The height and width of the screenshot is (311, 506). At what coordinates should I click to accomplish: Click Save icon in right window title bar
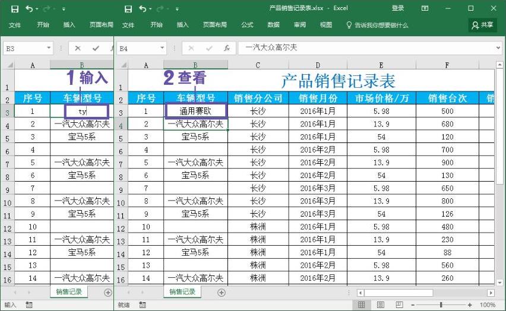(x=128, y=9)
